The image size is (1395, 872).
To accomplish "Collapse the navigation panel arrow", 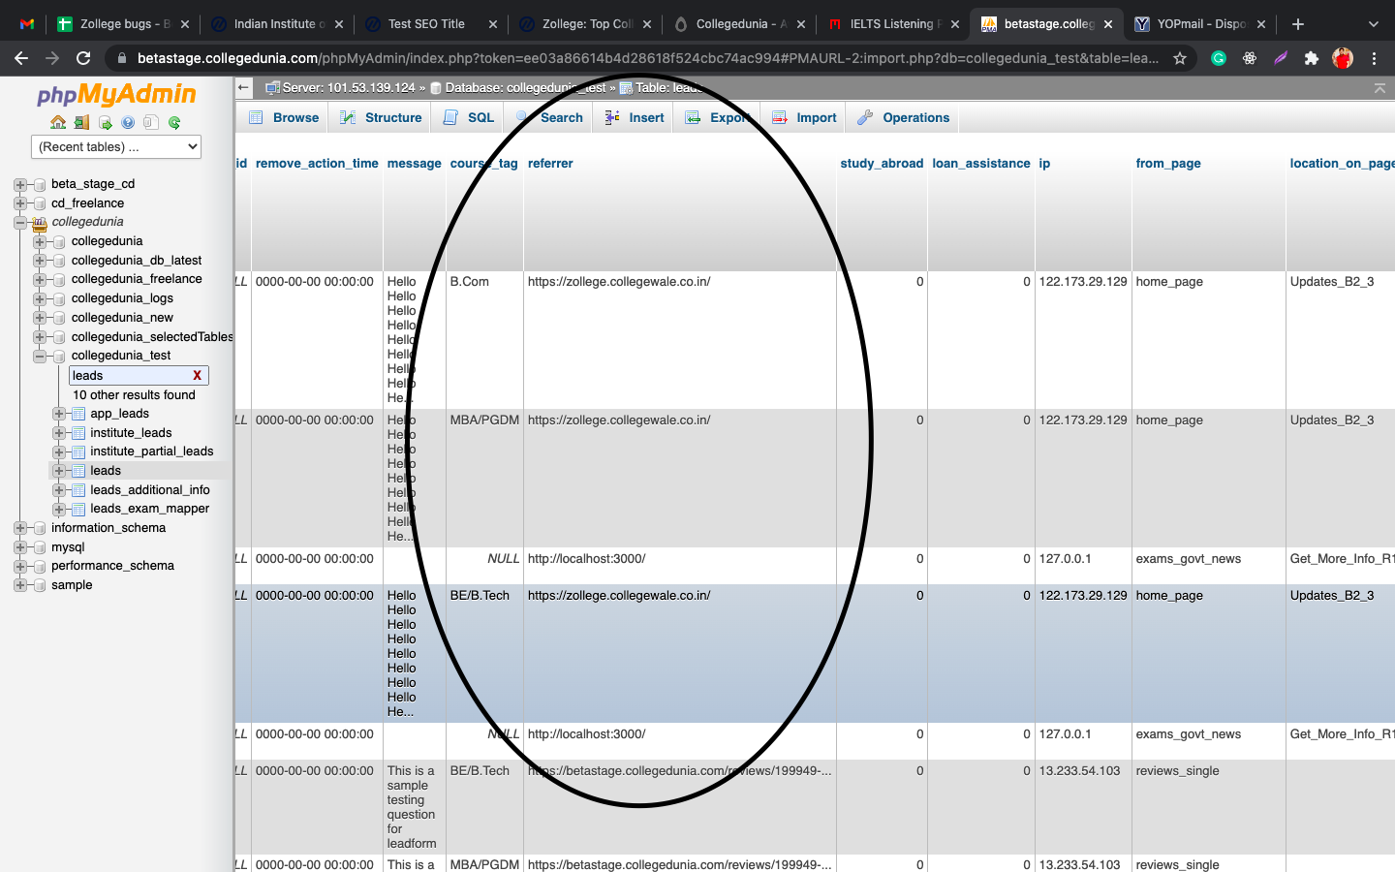I will coord(243,87).
